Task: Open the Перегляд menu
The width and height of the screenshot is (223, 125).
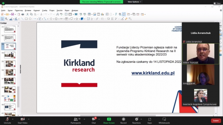Action: coord(18,10)
